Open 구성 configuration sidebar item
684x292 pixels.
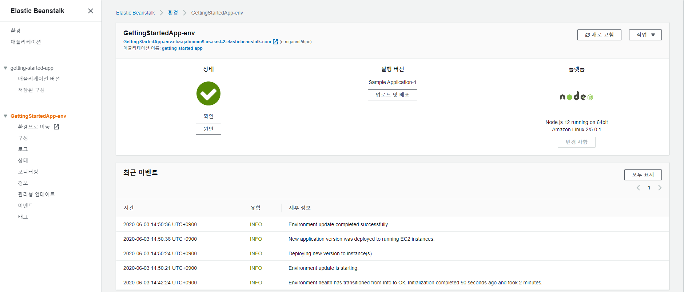(23, 138)
